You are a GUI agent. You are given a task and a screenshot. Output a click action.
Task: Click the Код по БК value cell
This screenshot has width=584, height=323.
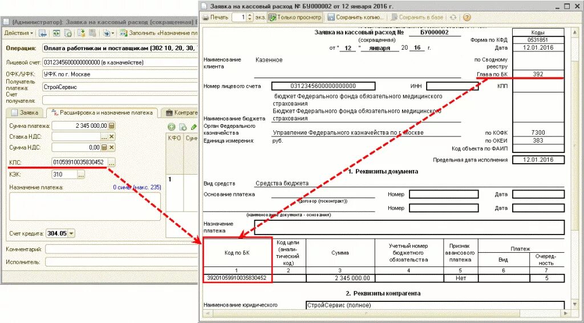237,278
